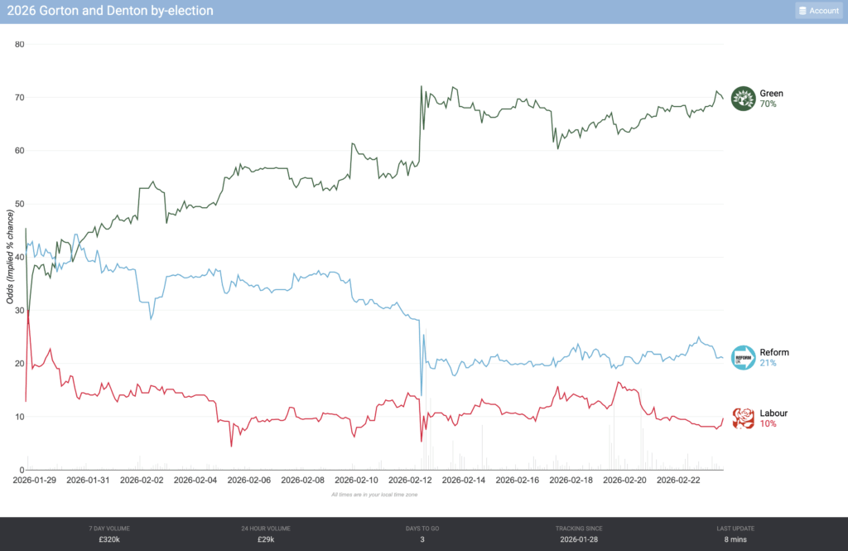
Task: Click the Reform 21% value
Action: tap(768, 364)
